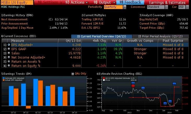The image size is (191, 114).
Task: Click the Past Surprise column header
Action: click(x=173, y=41)
